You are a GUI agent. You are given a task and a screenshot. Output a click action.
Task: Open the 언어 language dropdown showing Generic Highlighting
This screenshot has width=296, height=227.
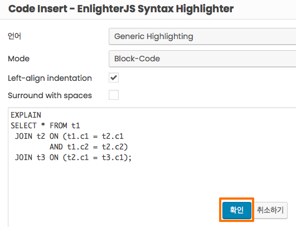tap(202, 36)
